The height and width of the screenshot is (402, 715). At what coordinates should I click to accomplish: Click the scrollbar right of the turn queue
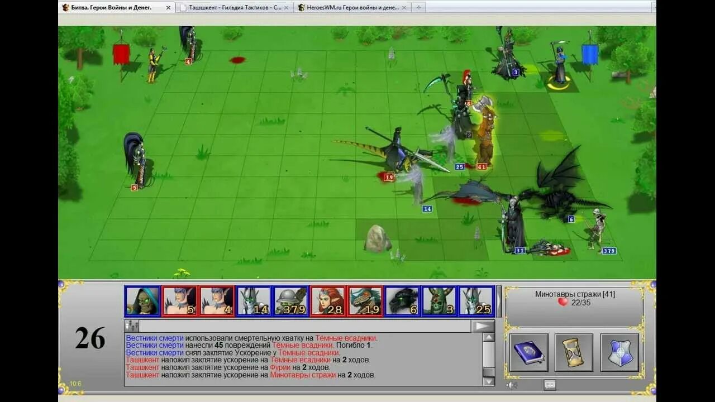[499, 301]
